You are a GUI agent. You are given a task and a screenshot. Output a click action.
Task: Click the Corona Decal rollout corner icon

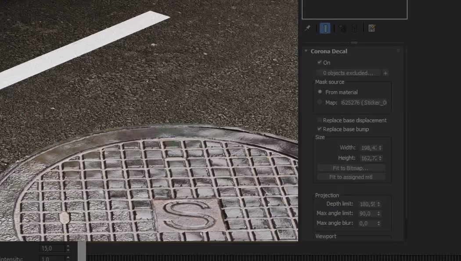click(x=398, y=51)
